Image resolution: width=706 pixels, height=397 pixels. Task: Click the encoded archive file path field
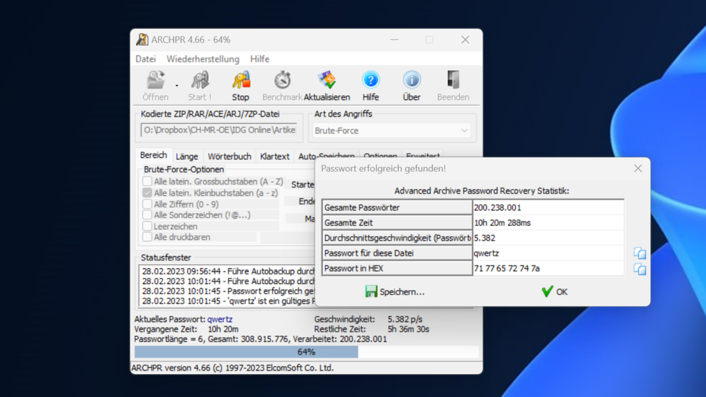pos(219,130)
